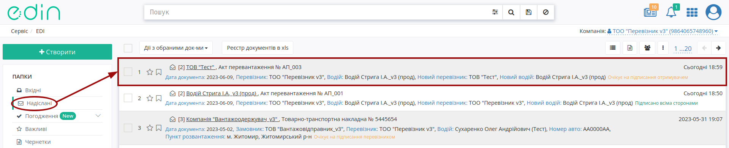Go to the Сервіс breadcrumb

click(19, 31)
